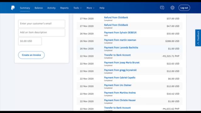201x113 pixels.
Task: Open the Help menu item
Action: click(x=102, y=8)
